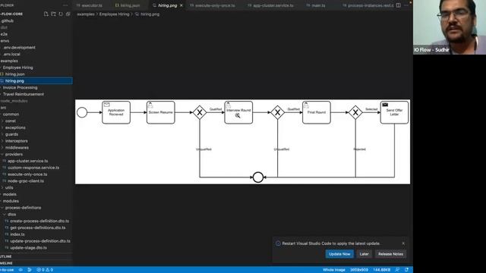
Task: Expand the Travel Reimbursement folder
Action: pos(24,94)
